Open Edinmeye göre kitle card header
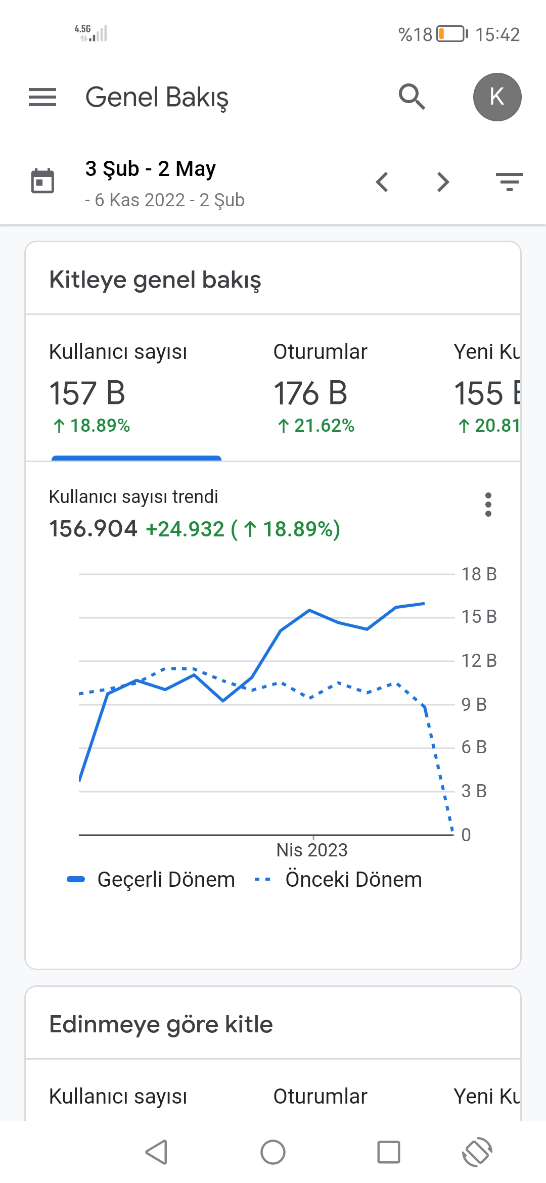 273,1024
